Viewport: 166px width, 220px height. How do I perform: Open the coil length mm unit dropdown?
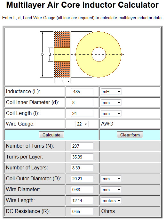pos(111,113)
